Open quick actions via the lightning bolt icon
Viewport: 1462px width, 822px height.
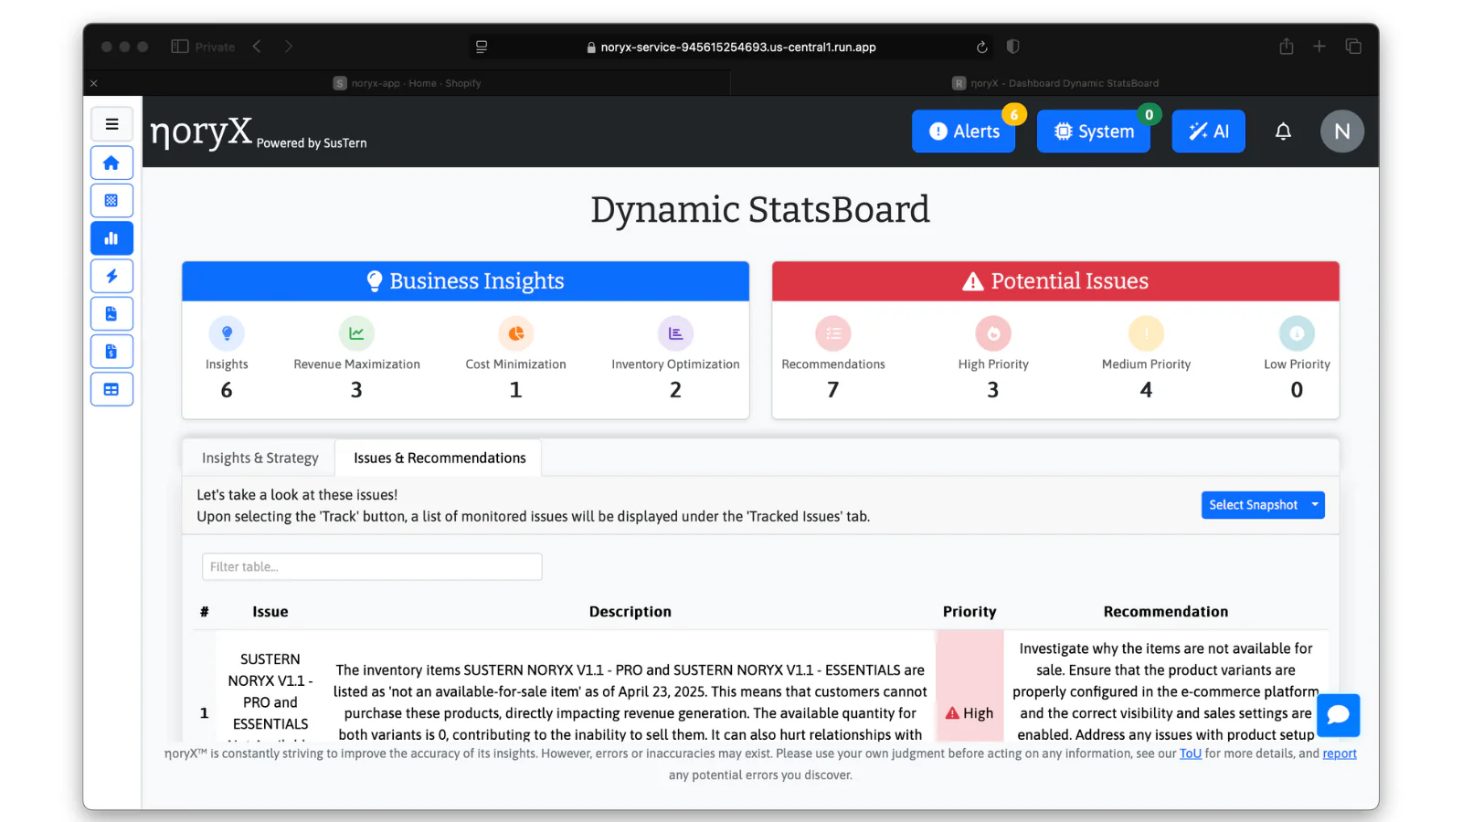pyautogui.click(x=111, y=275)
